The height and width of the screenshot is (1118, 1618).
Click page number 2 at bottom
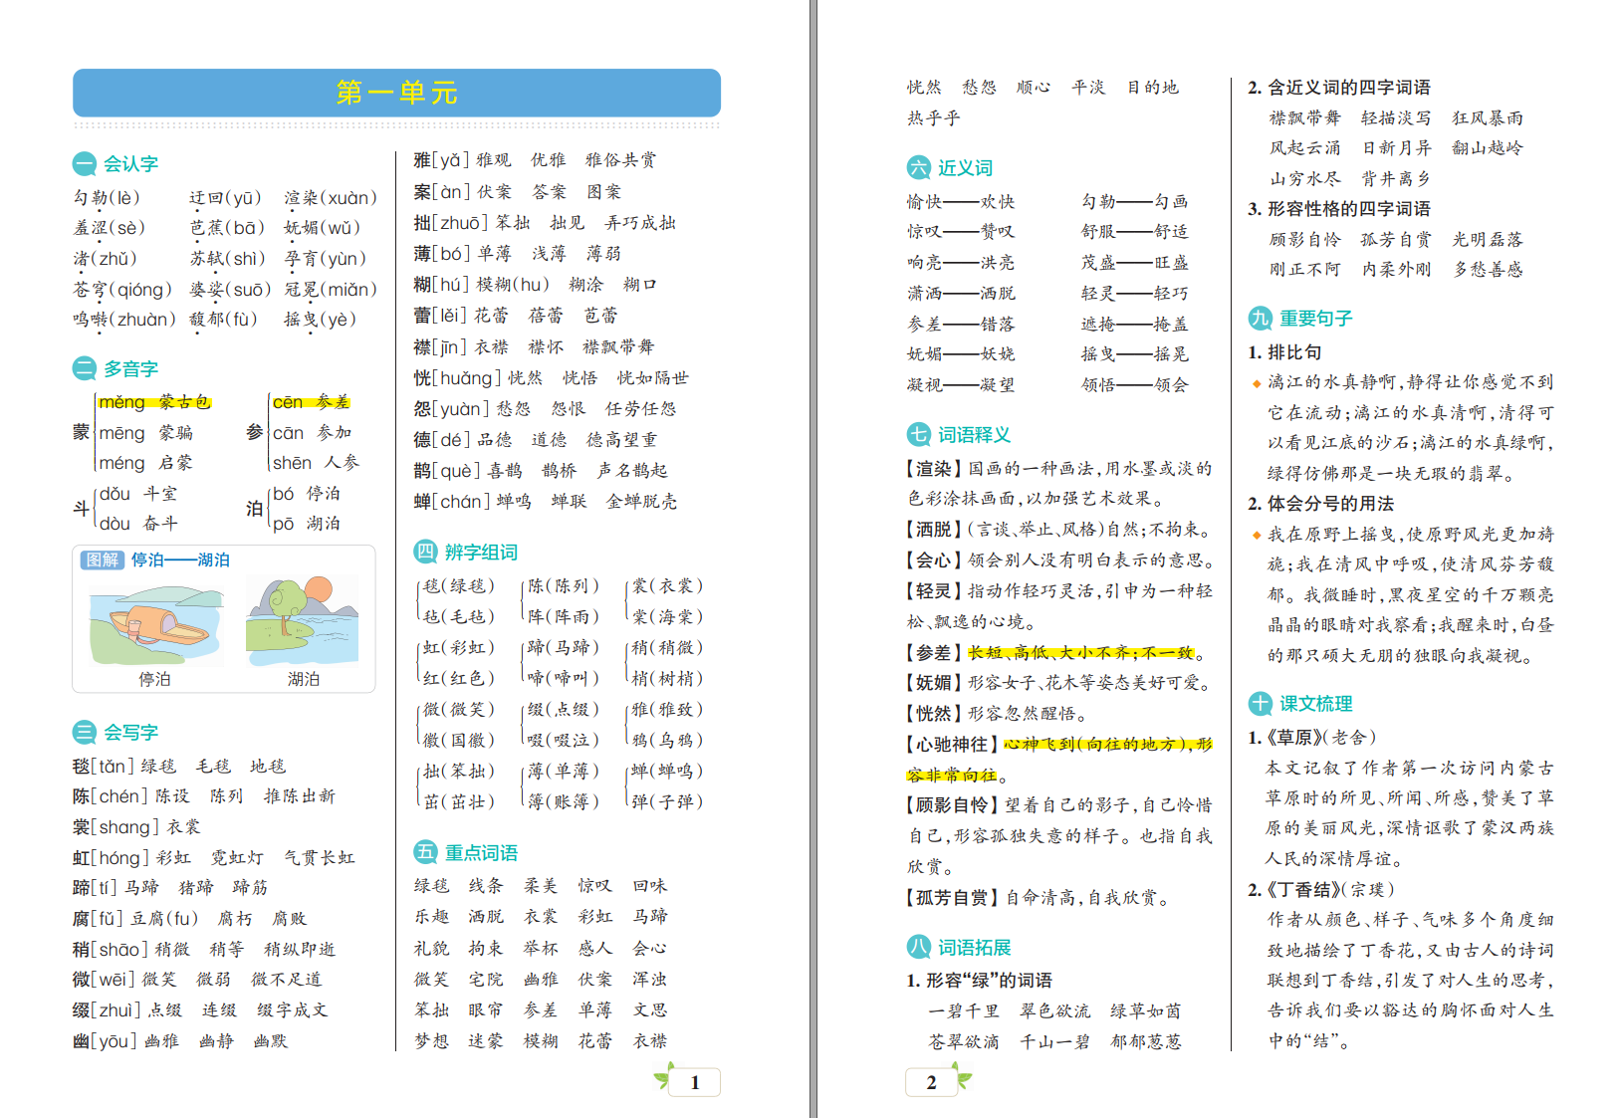click(x=931, y=1082)
